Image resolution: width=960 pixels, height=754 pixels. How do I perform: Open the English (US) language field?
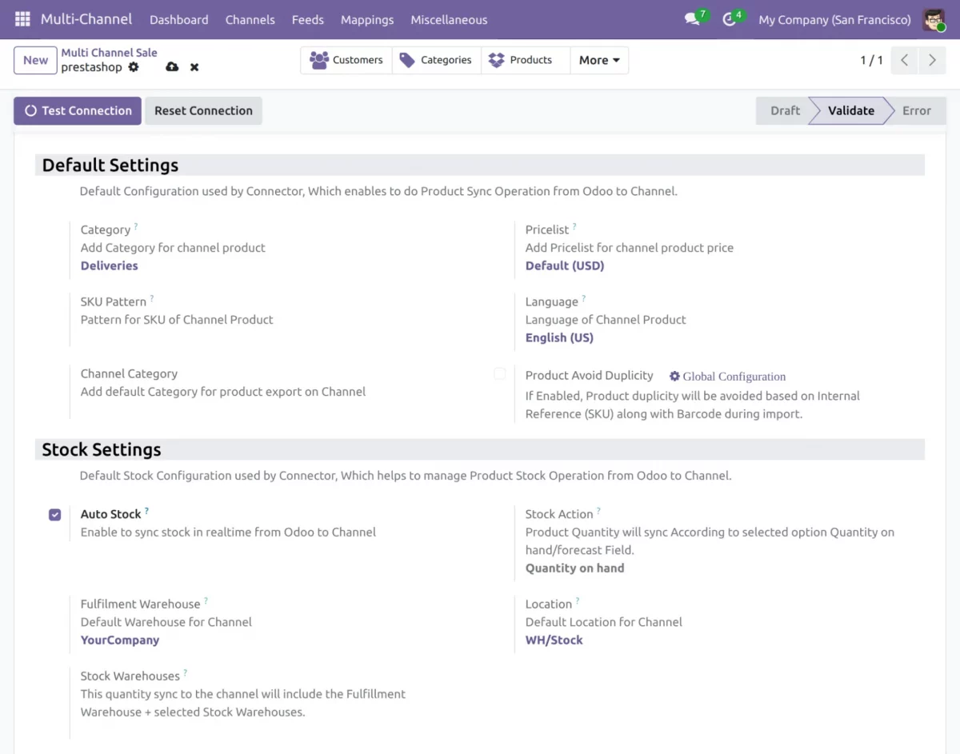pyautogui.click(x=559, y=337)
